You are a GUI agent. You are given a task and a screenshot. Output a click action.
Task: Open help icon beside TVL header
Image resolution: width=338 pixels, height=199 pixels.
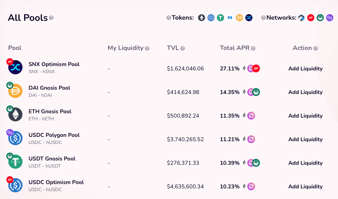[183, 48]
